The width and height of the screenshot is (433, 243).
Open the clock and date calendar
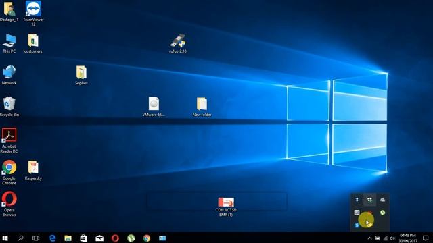coord(408,238)
